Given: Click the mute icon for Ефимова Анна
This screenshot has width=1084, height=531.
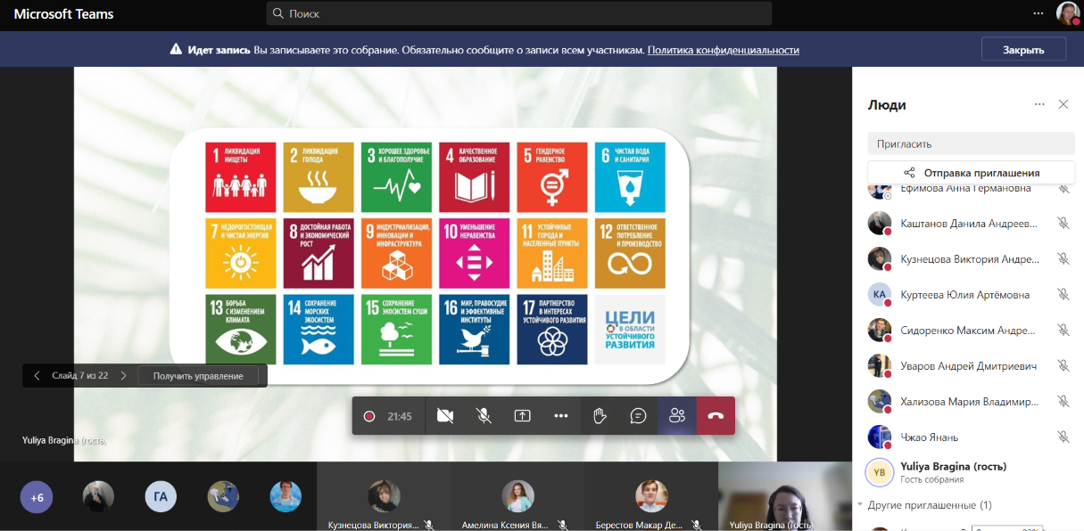Looking at the screenshot, I should 1063,189.
